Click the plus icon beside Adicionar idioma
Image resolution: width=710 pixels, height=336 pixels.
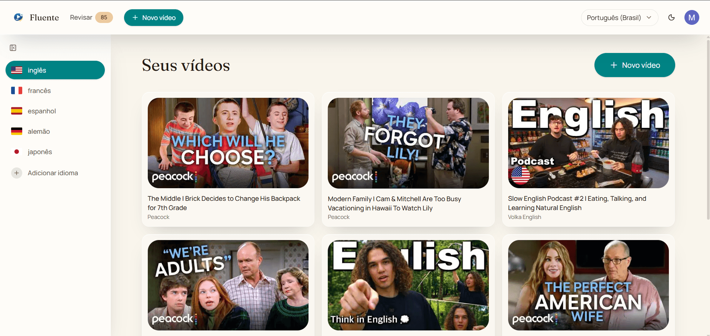(17, 173)
